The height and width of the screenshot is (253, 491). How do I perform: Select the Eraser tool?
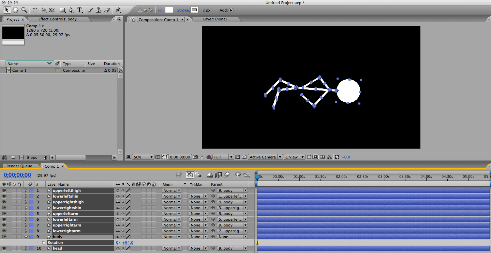[107, 10]
